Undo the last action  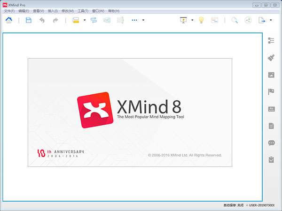point(42,20)
